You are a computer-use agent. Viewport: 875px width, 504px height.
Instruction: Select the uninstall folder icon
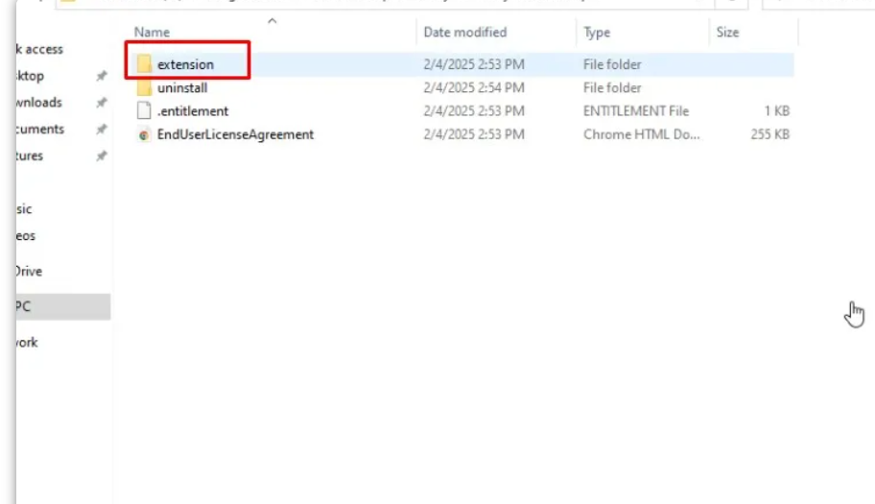pyautogui.click(x=144, y=87)
